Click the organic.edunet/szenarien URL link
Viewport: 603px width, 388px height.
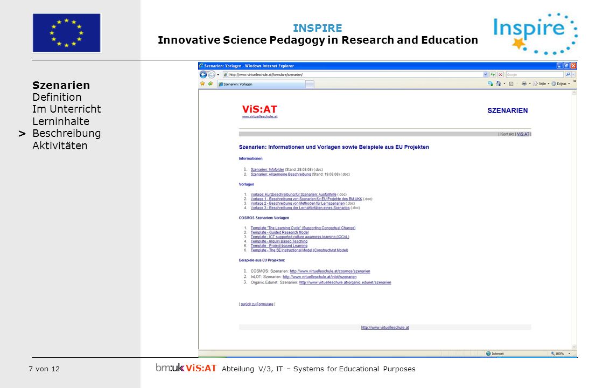click(345, 282)
